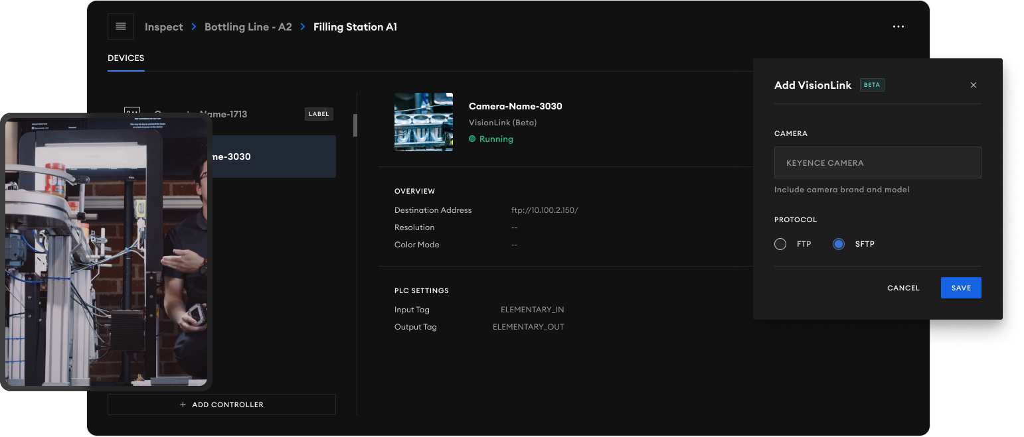Click the PLC SETTINGS section heading
The width and height of the screenshot is (1024, 437).
pyautogui.click(x=422, y=290)
